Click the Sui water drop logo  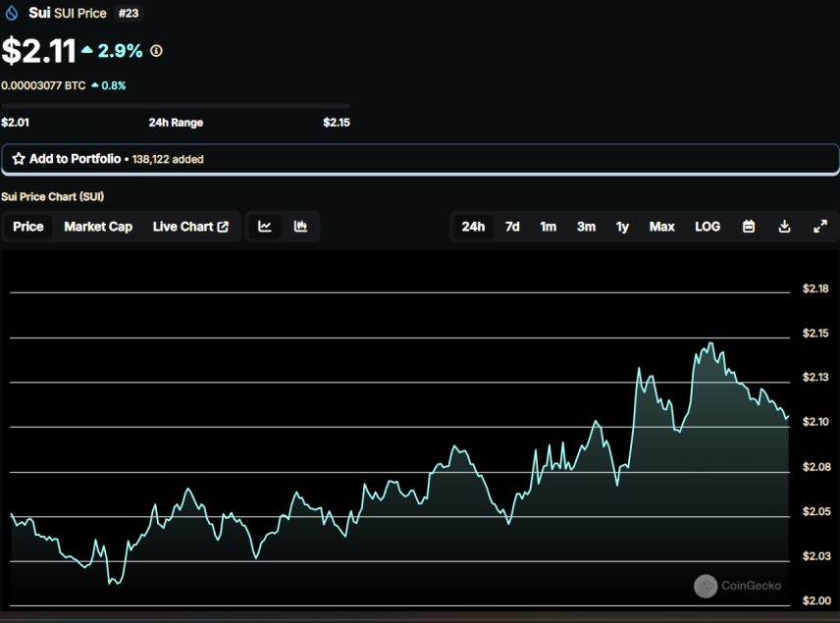11,13
